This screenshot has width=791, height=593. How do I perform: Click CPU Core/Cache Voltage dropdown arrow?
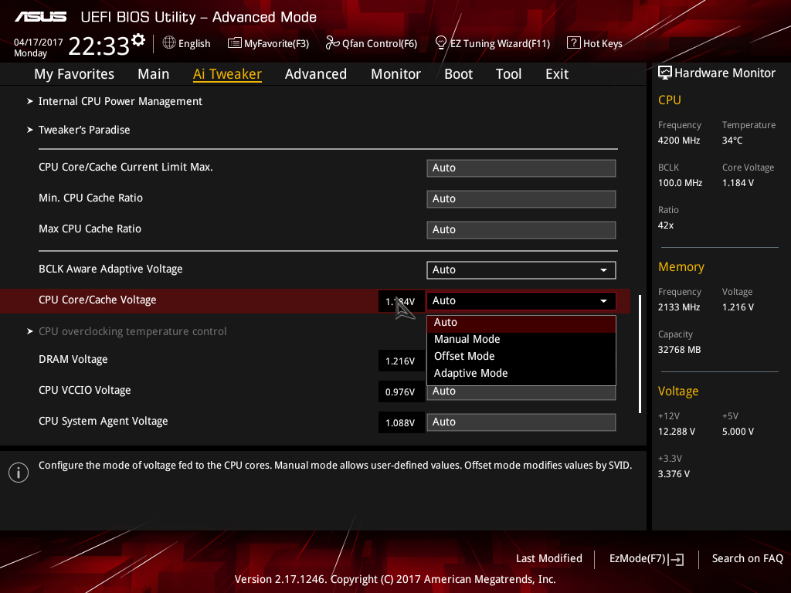(603, 301)
